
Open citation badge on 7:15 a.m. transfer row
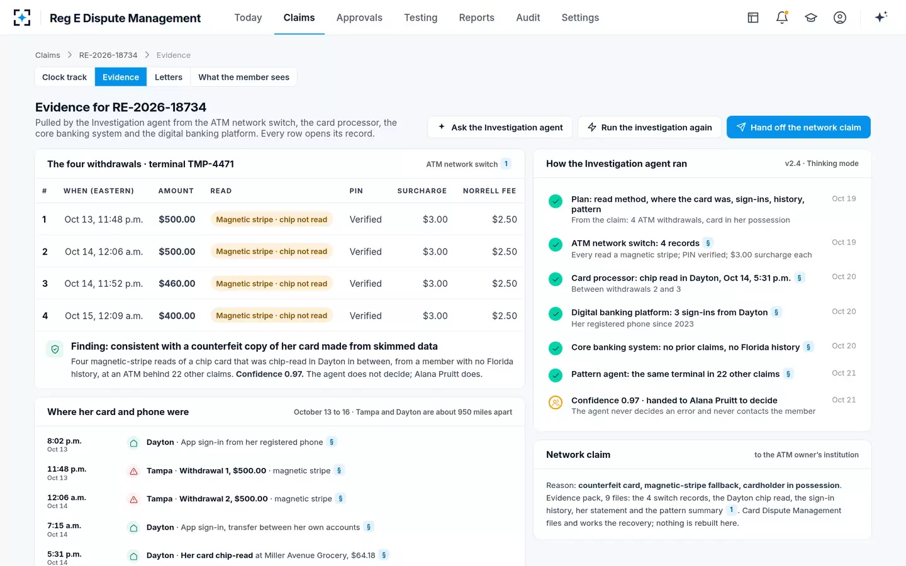coord(369,527)
